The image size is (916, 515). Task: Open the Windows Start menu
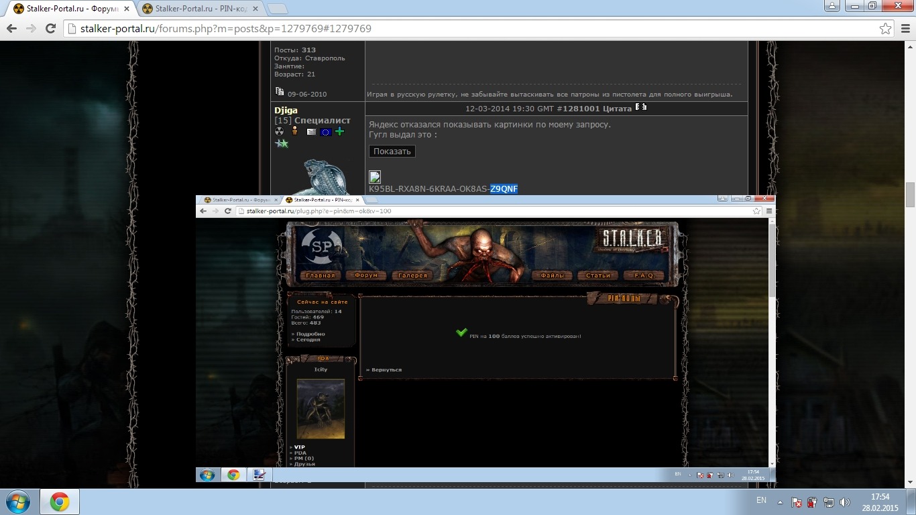click(x=18, y=502)
